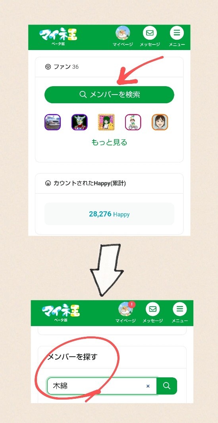Click the ファン 36 heading

[62, 67]
